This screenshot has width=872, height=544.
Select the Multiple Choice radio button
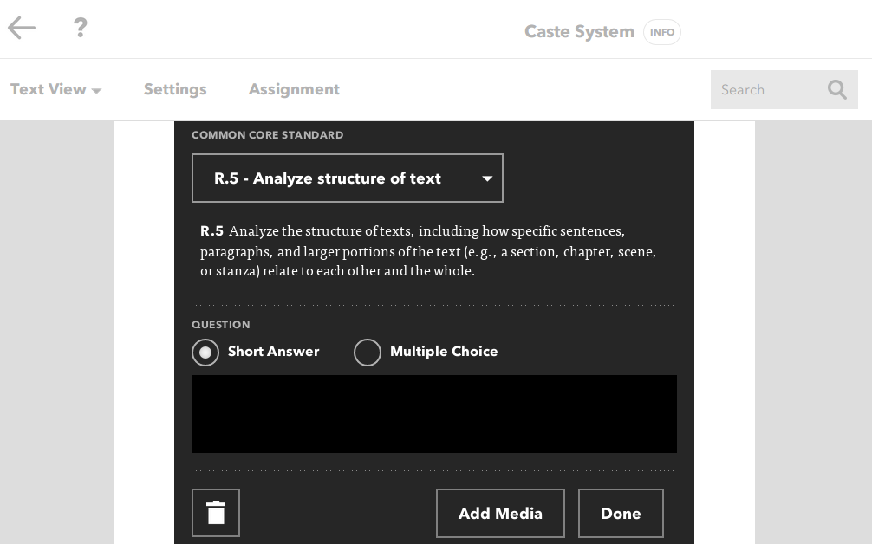(x=368, y=353)
